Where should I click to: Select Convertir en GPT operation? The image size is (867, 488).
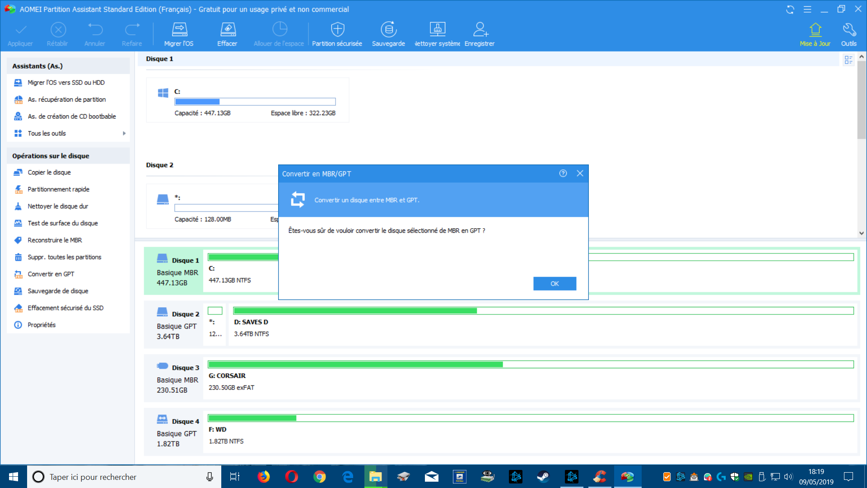click(51, 274)
